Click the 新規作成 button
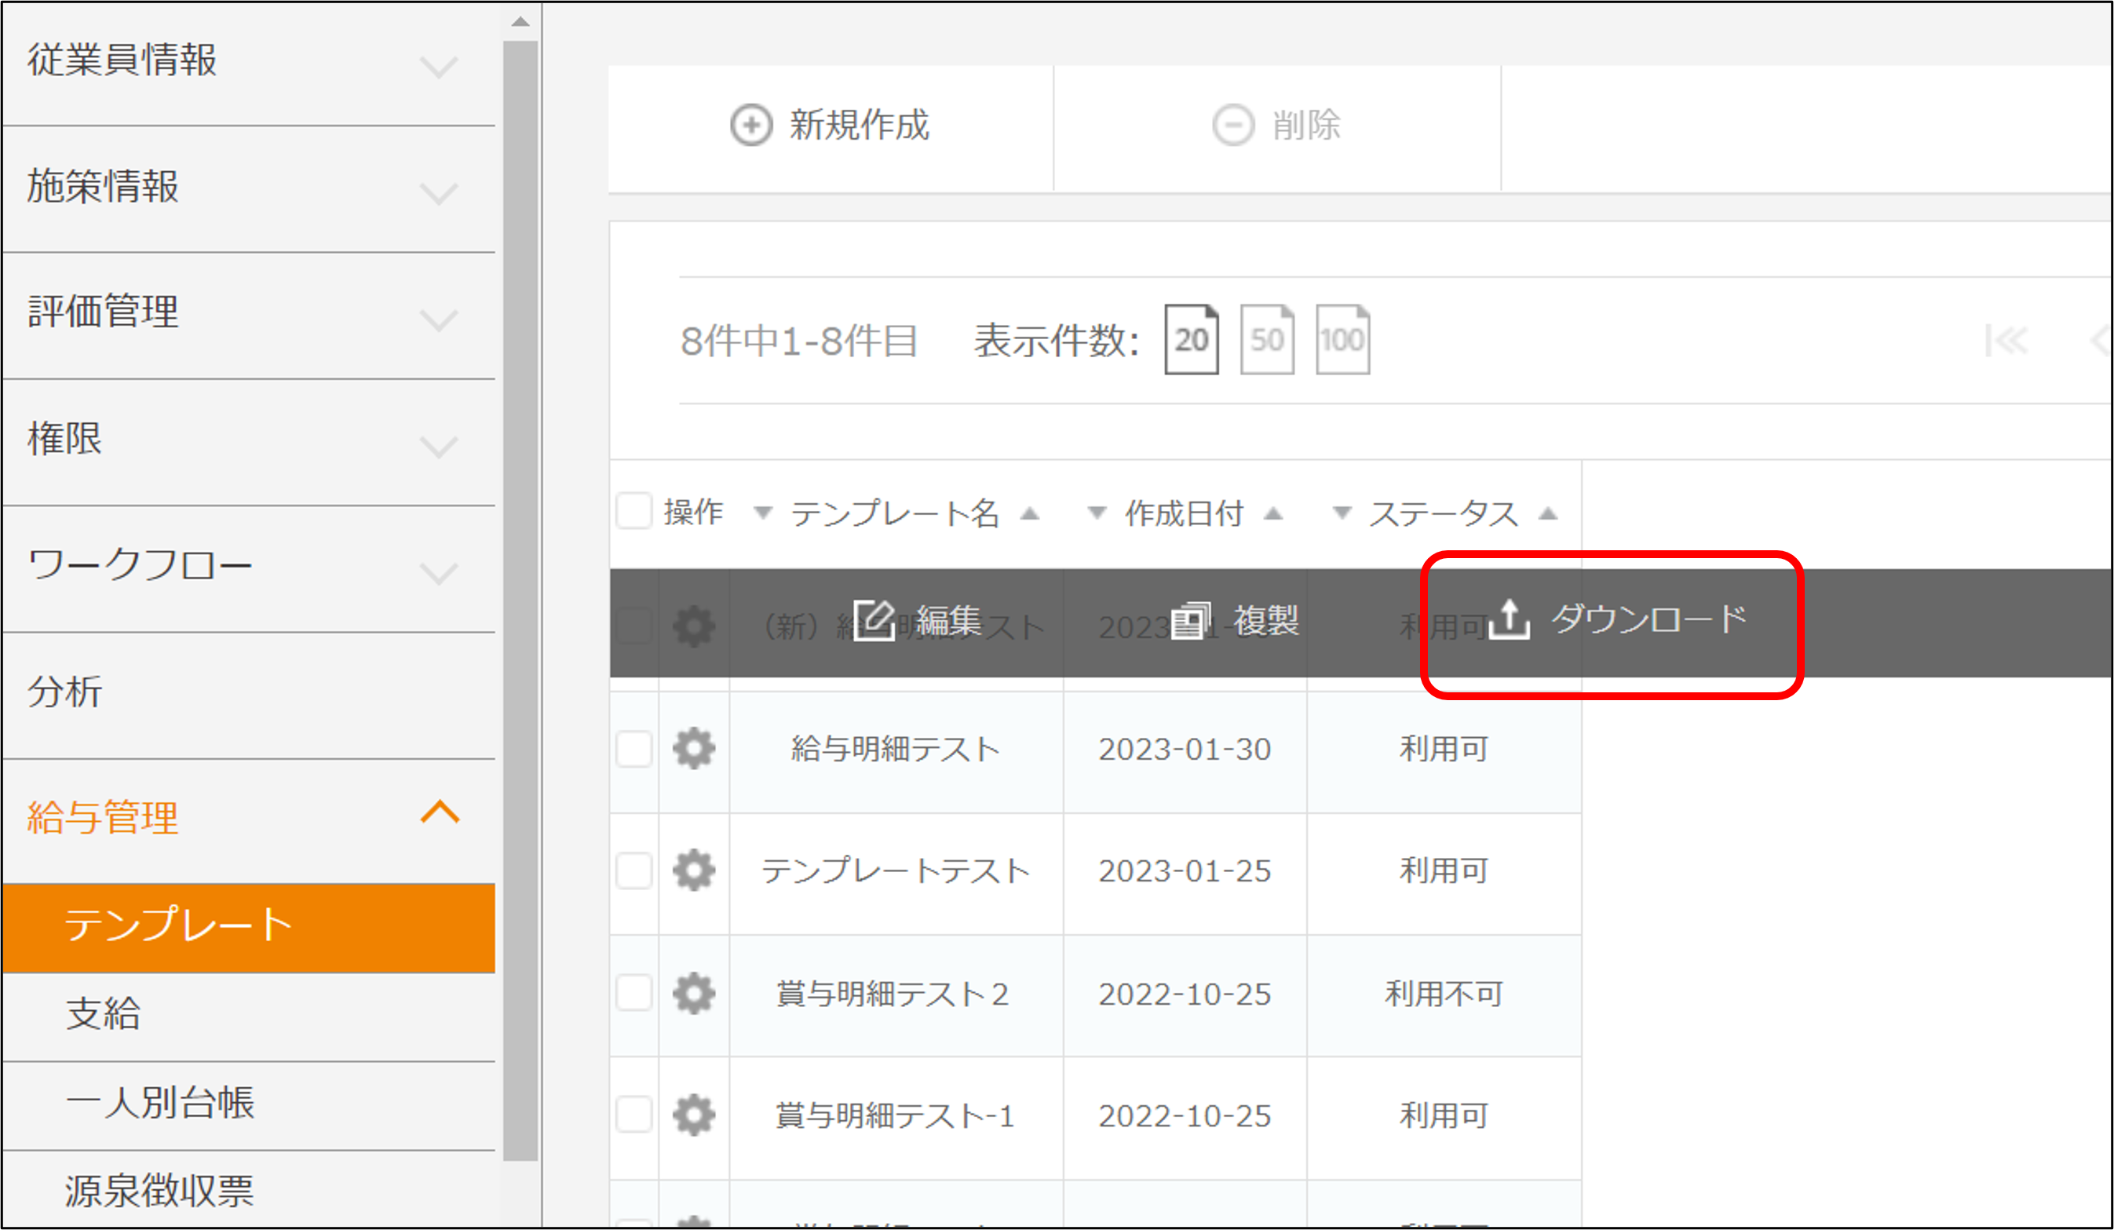This screenshot has height=1230, width=2114. coord(831,126)
